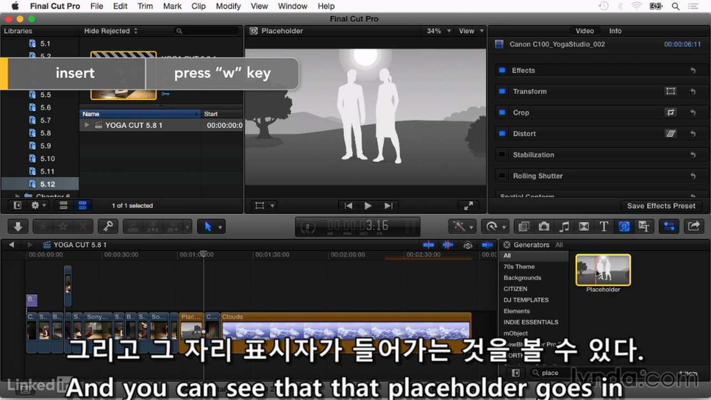Open the Mark menu

[x=172, y=6]
